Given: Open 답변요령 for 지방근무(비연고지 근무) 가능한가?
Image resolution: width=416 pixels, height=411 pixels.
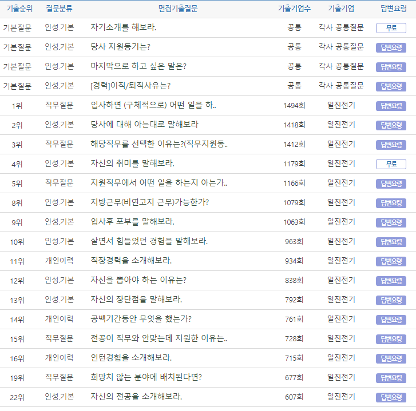Looking at the screenshot, I should [391, 203].
